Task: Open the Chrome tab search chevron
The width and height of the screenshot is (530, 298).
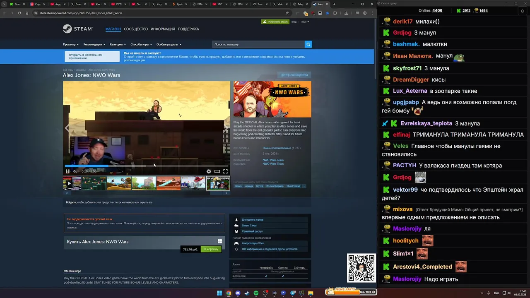Action: [x=4, y=4]
